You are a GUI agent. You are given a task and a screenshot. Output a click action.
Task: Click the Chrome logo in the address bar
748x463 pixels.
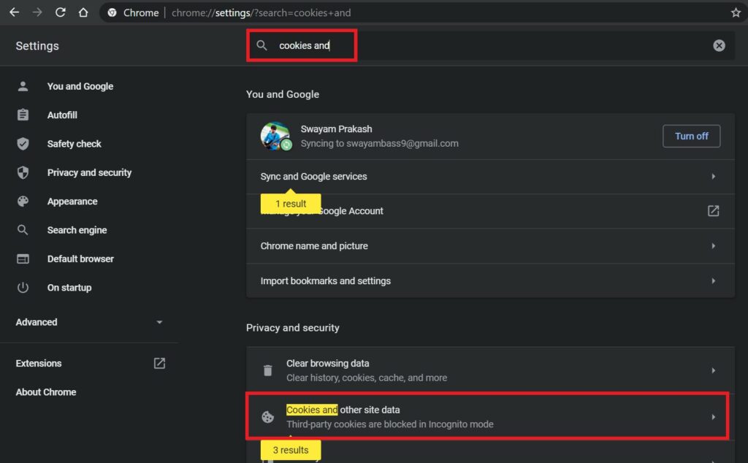click(x=112, y=13)
